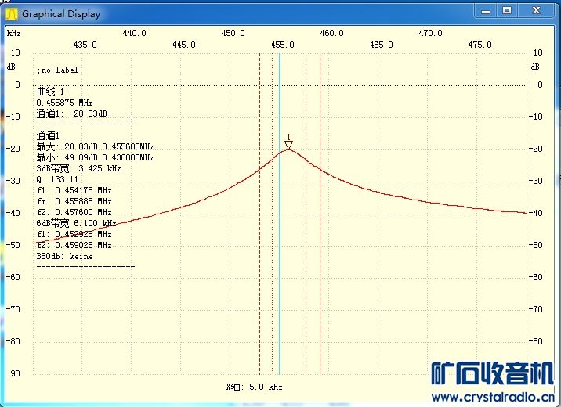Click the '465.0' frequency axis label

(381, 45)
